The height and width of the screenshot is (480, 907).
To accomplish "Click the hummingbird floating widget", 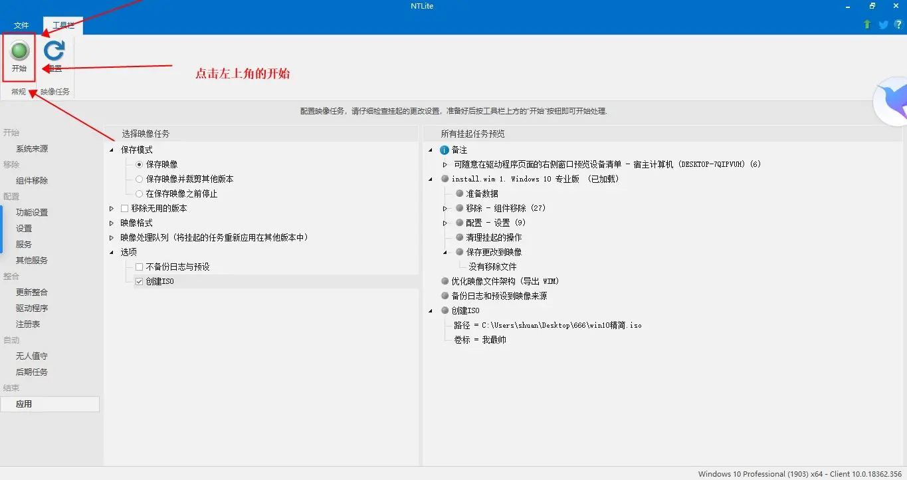I will coord(891,100).
